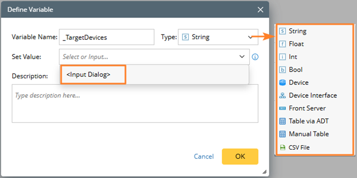Click the Set Value info icon
Screen dimensions: 357x178
coord(255,57)
